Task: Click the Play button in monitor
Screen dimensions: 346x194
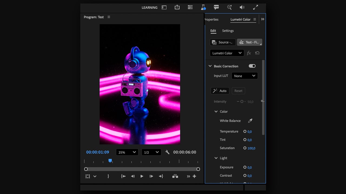Action: (142, 176)
